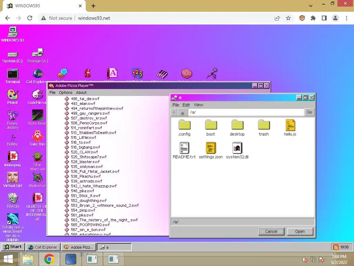Open the .config folder in file dialog

point(185,128)
